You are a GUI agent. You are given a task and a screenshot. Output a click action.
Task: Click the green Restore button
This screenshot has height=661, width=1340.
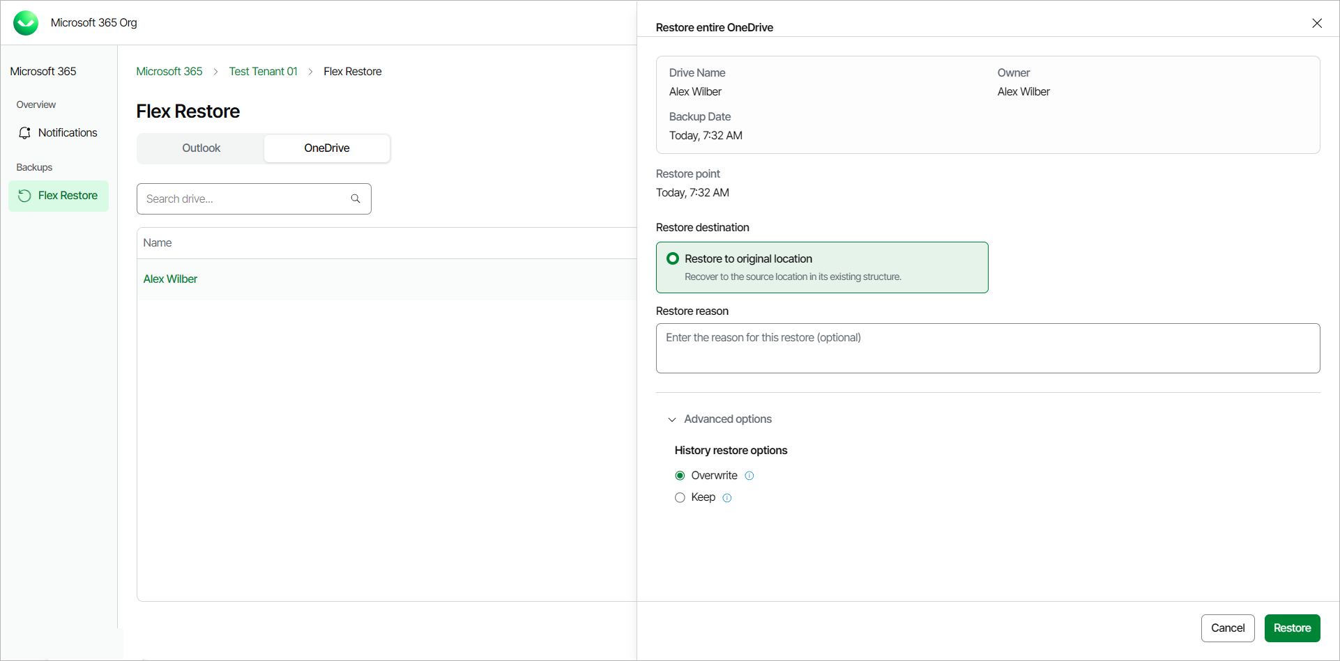[1292, 628]
